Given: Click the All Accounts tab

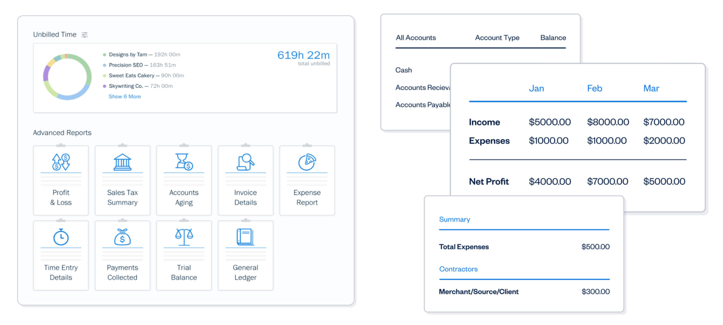Looking at the screenshot, I should click(415, 38).
